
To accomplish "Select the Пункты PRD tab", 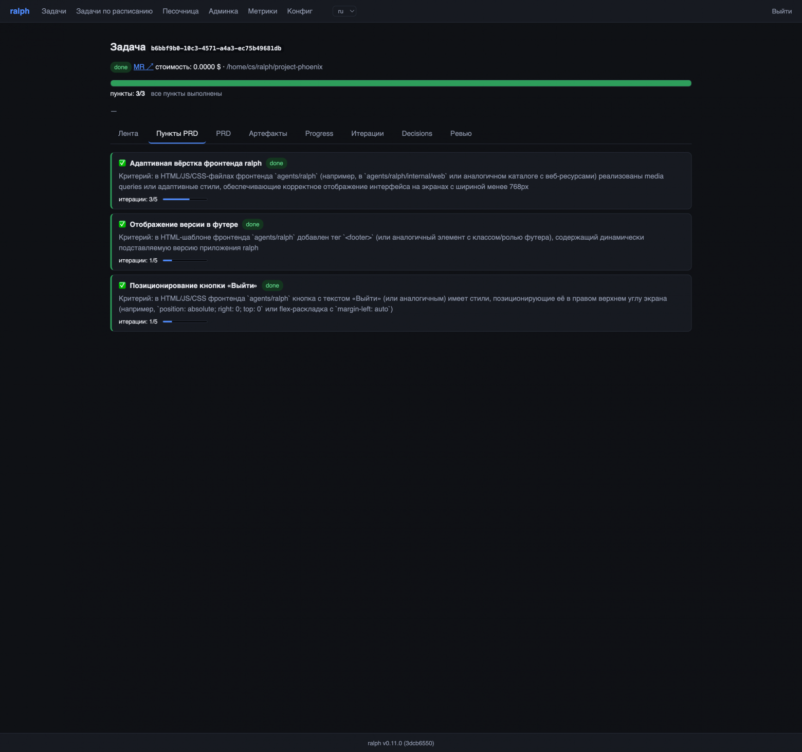I will (177, 134).
